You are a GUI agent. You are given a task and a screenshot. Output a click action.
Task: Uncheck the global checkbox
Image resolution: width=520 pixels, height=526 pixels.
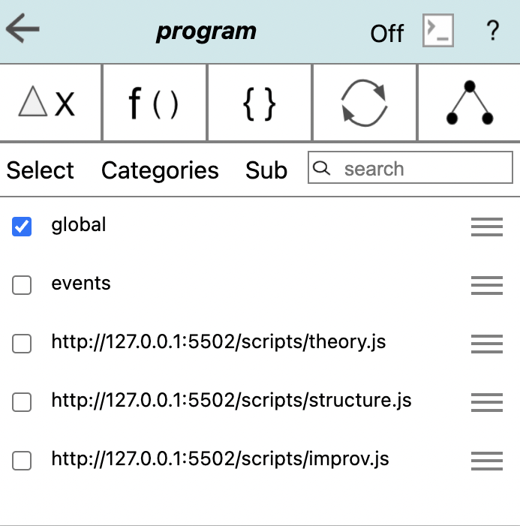(22, 227)
